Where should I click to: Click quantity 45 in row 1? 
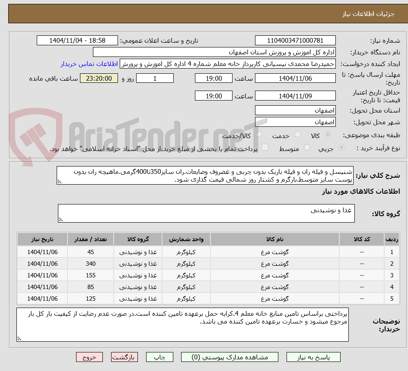coord(91,252)
